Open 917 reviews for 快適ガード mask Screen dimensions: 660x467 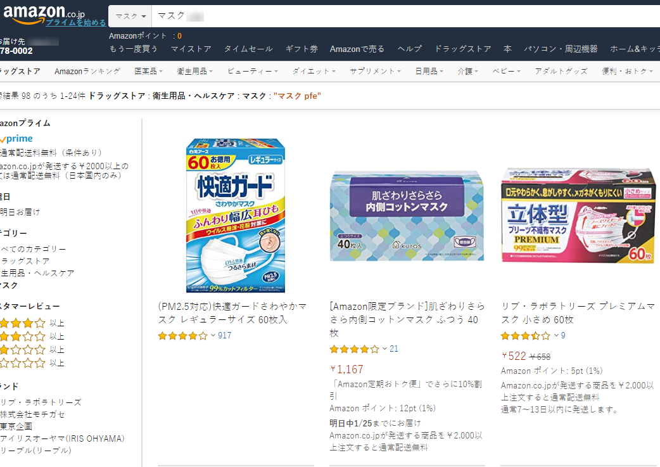tap(225, 336)
